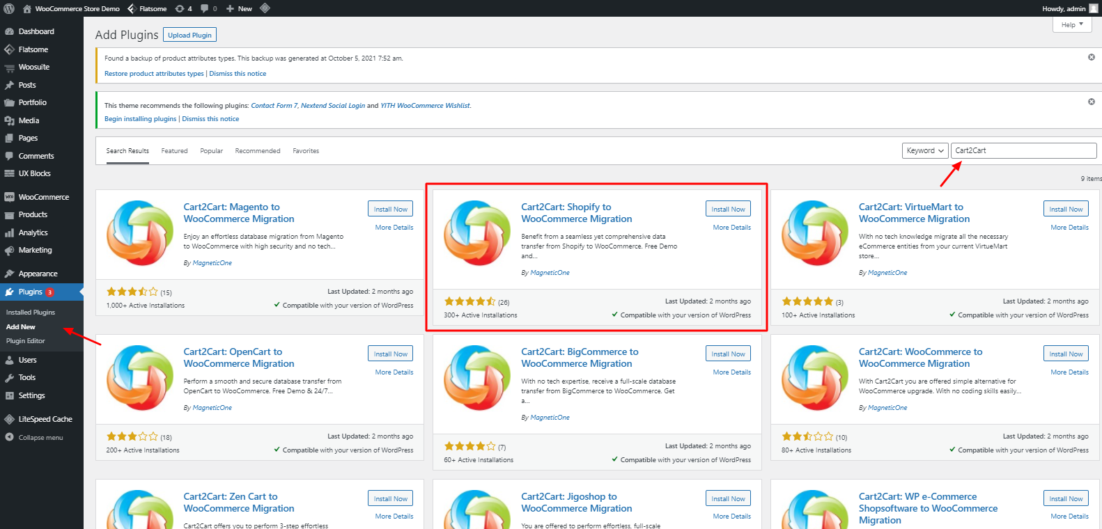Viewport: 1102px width, 529px height.
Task: Install the Magento to WooCommerce Migration plugin
Action: pyautogui.click(x=390, y=209)
